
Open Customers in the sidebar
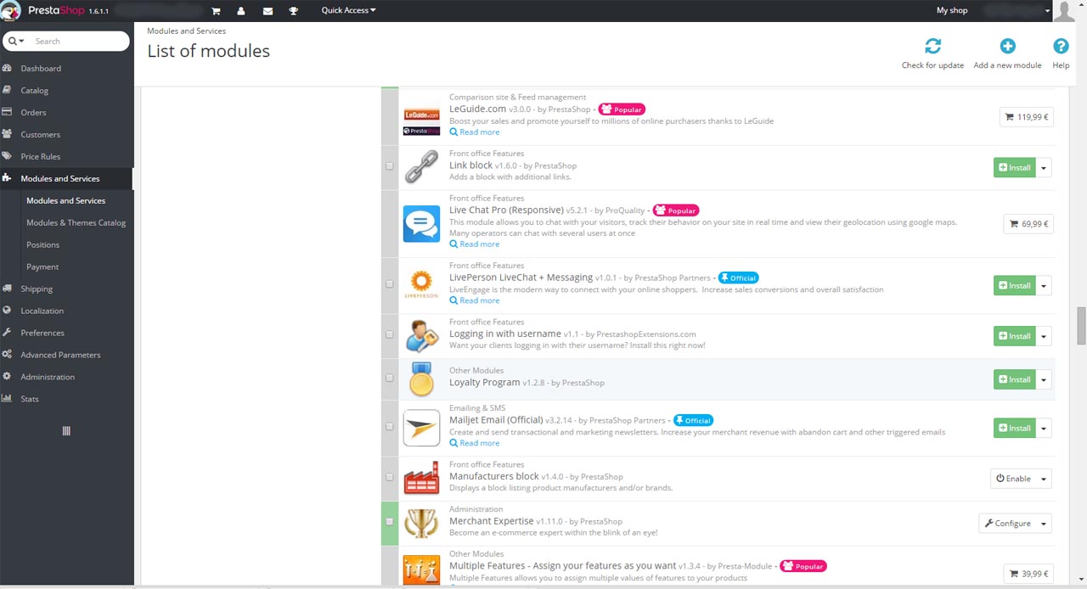click(40, 134)
